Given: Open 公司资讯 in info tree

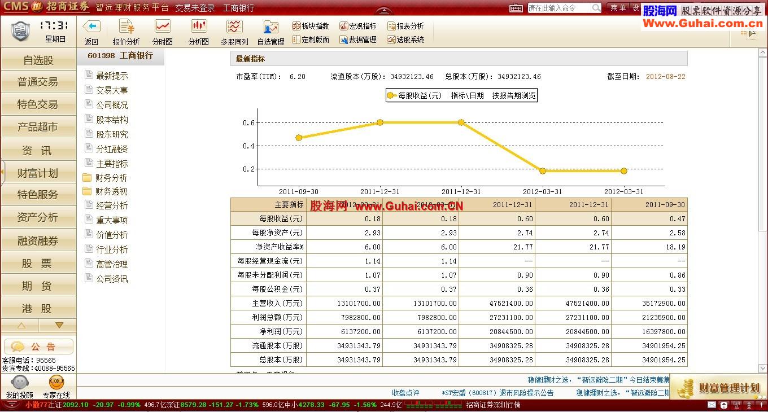Looking at the screenshot, I should (112, 279).
